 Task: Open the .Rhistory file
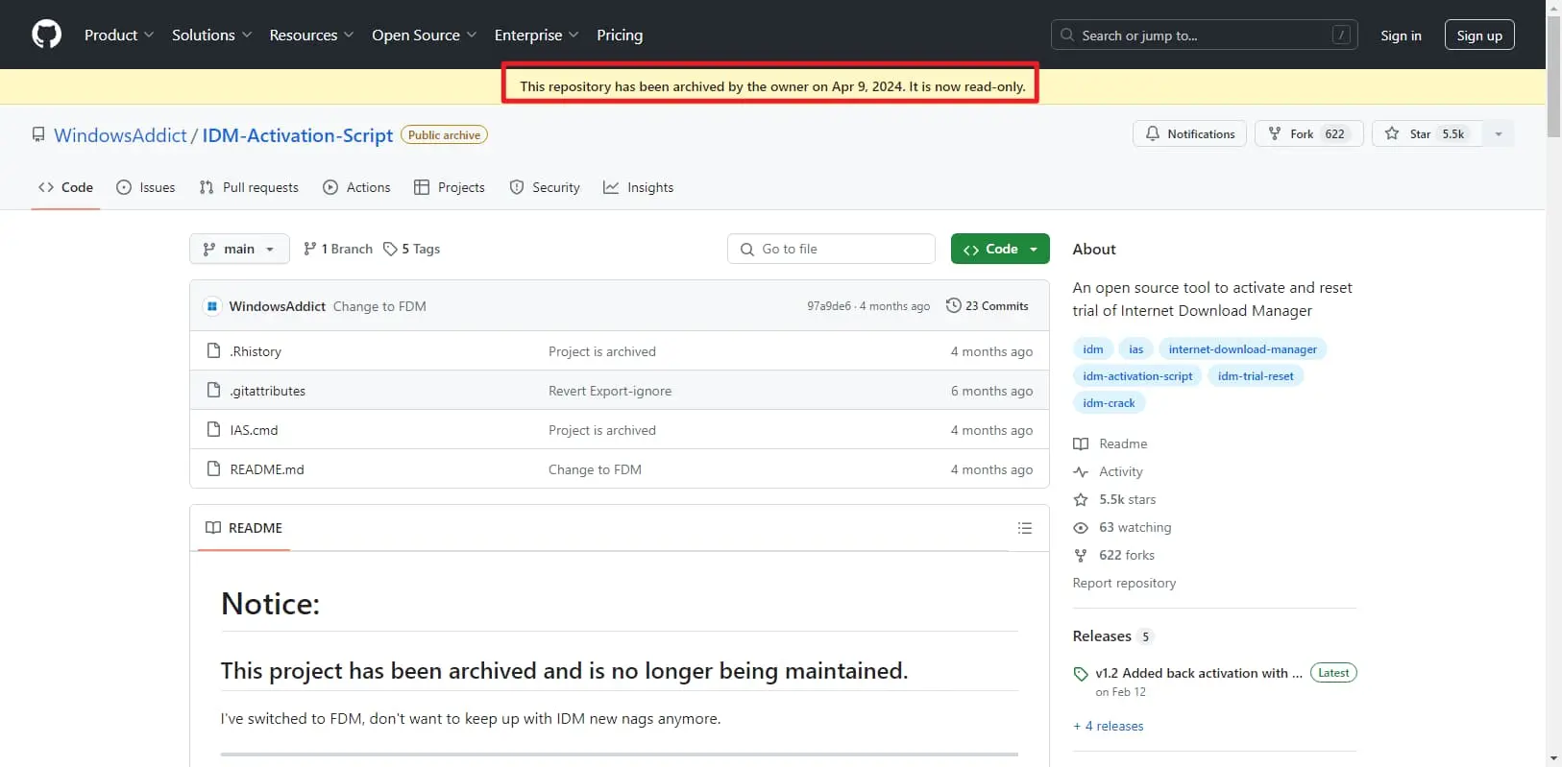pos(256,351)
